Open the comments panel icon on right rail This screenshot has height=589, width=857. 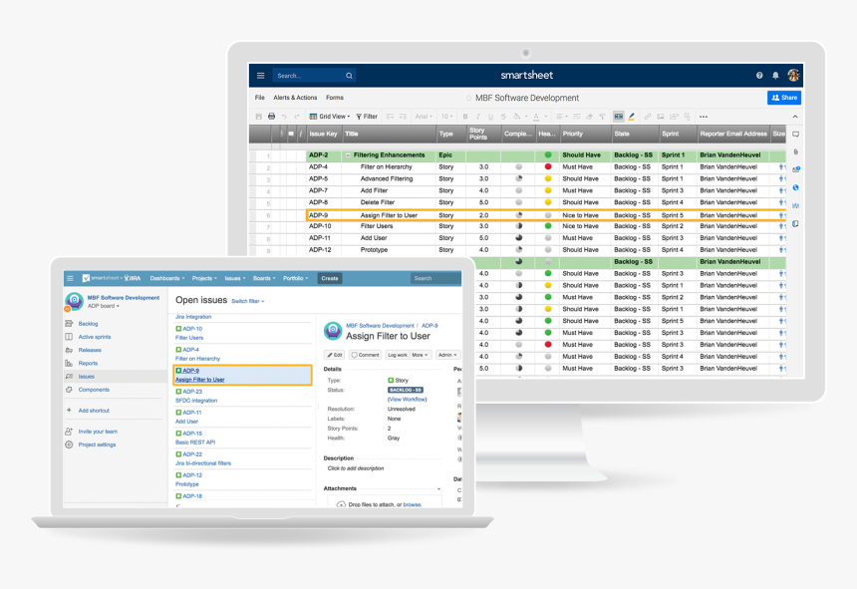(x=796, y=135)
